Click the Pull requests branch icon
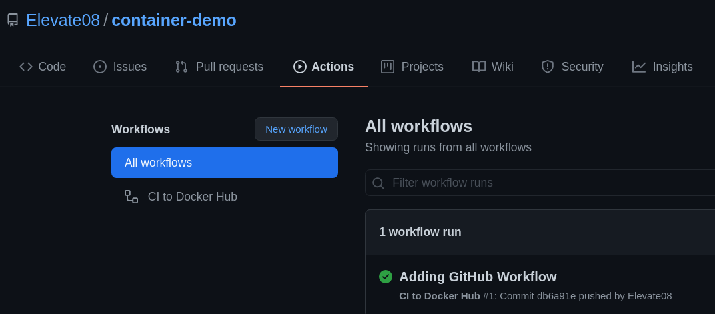Image resolution: width=715 pixels, height=314 pixels. tap(181, 67)
